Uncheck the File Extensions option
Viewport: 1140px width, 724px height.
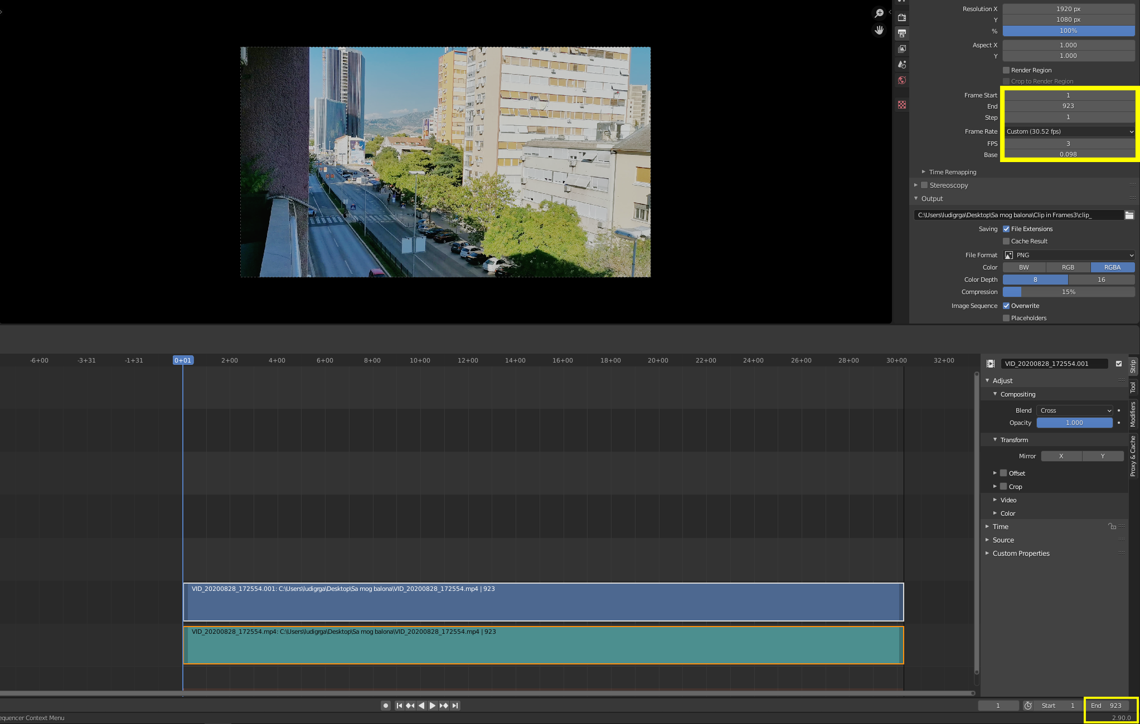tap(1006, 229)
